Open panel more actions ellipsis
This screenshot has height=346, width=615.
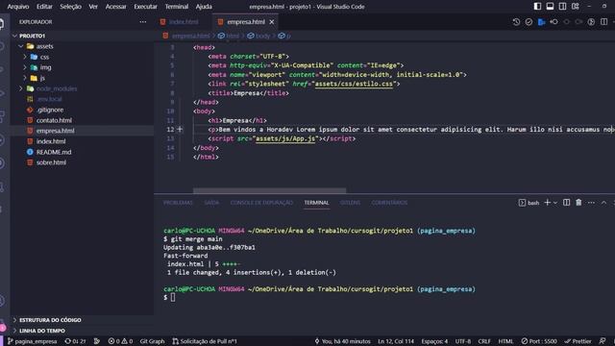(591, 203)
